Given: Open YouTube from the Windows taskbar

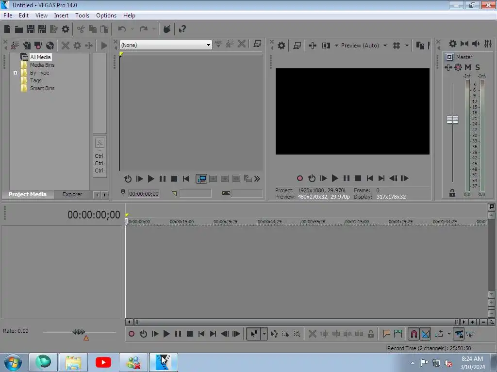Looking at the screenshot, I should pos(103,362).
